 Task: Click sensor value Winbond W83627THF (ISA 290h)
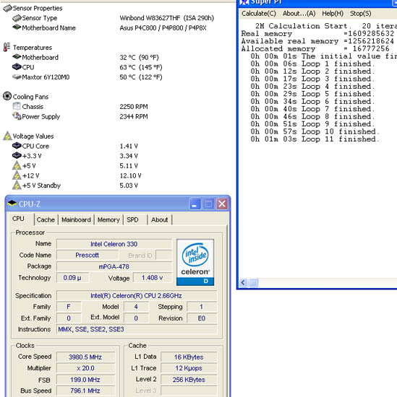tap(167, 18)
